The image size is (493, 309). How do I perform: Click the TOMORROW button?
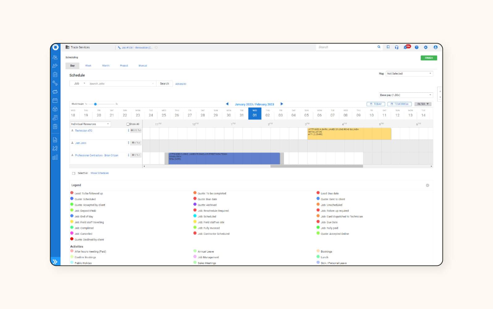click(x=399, y=104)
